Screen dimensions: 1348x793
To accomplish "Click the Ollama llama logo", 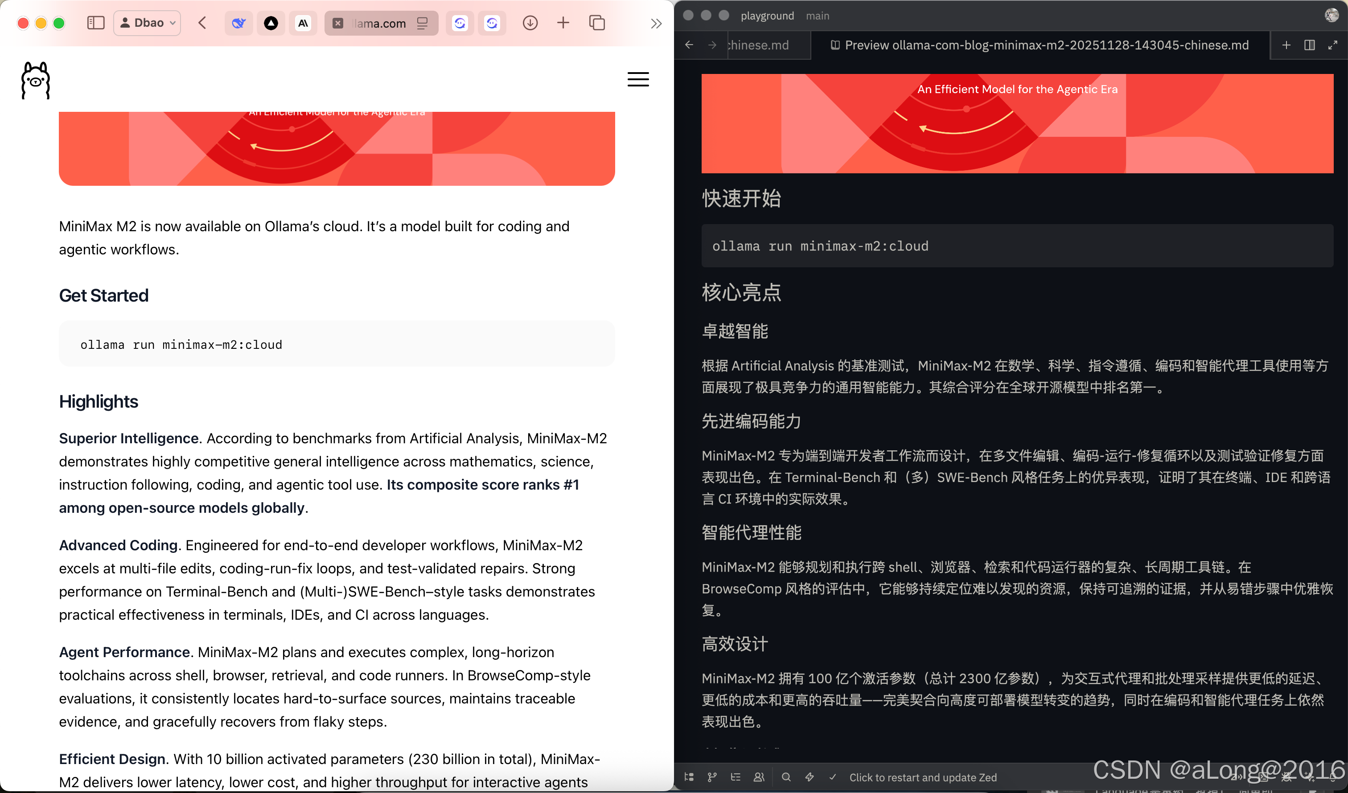I will 35,80.
